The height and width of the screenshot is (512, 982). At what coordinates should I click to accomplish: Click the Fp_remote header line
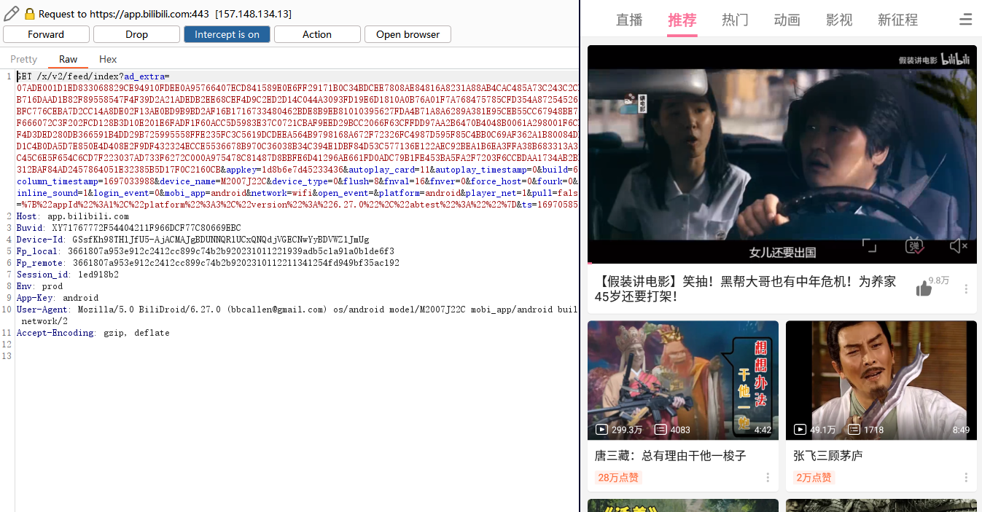[208, 263]
